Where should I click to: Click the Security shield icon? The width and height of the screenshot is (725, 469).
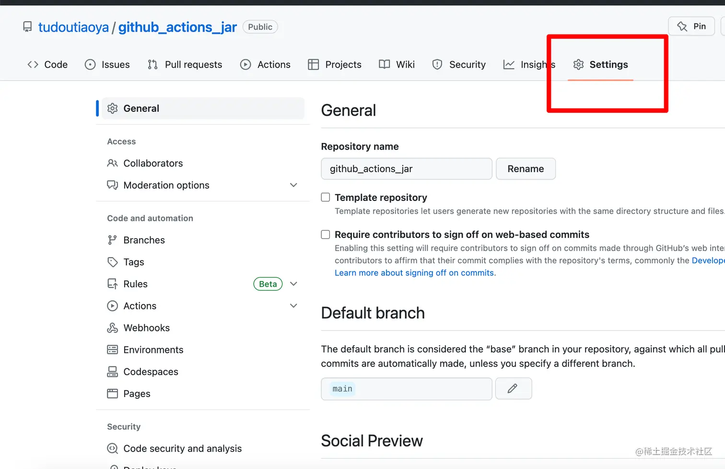click(437, 64)
